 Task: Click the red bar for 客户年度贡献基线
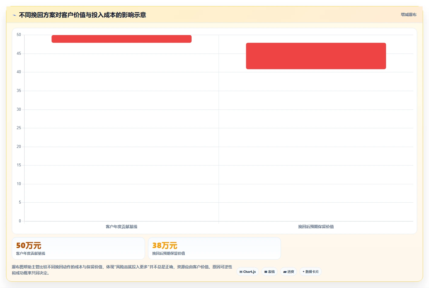[x=121, y=39]
